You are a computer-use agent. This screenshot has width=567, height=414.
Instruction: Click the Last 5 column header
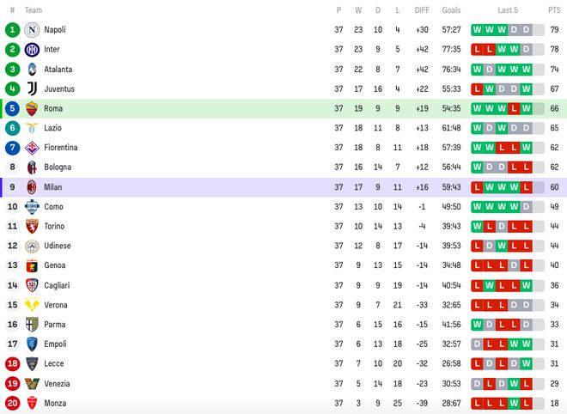click(x=508, y=10)
